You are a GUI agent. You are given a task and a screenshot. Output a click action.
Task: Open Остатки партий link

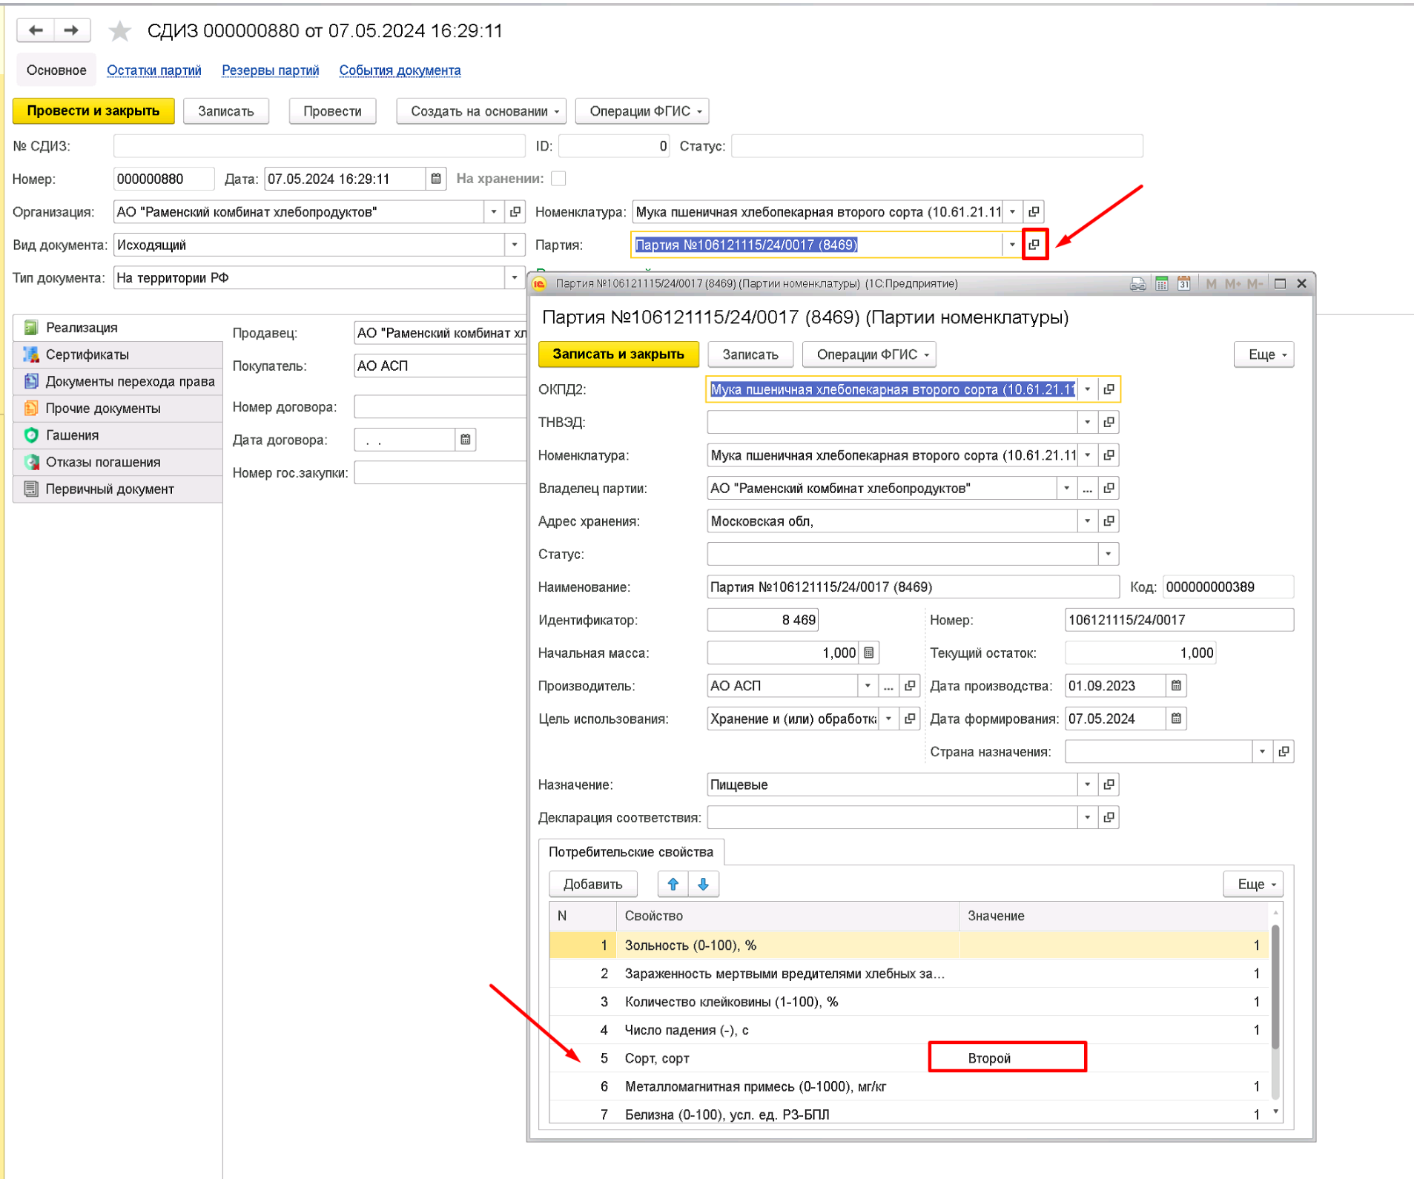click(x=154, y=70)
